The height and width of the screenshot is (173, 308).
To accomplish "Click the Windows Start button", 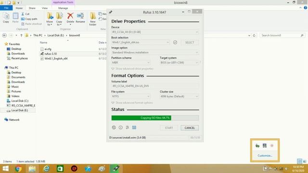I will coord(5,169).
